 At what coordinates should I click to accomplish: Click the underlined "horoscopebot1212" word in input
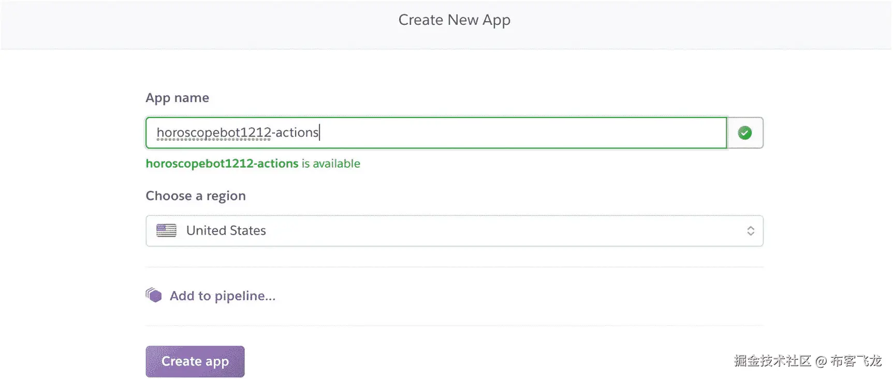[x=214, y=133]
